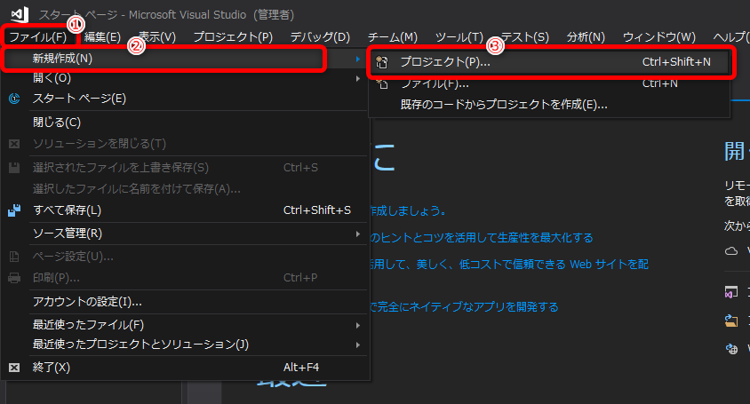Click the new file icon
Screen dimensions: 750x404
(382, 84)
